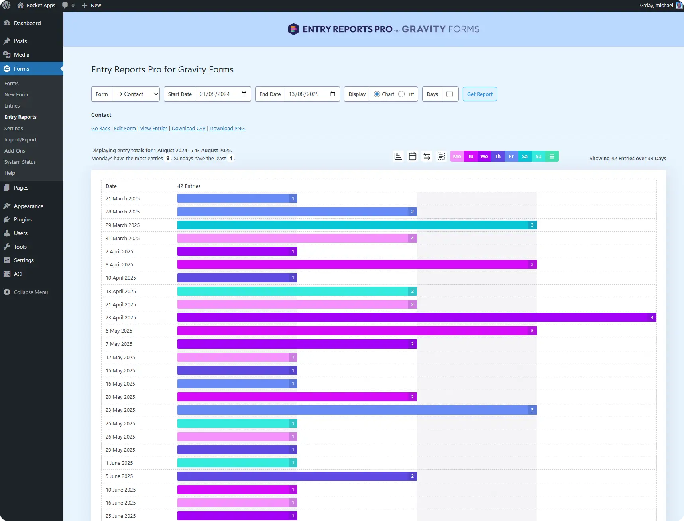Image resolution: width=684 pixels, height=521 pixels.
Task: Click the Media icon in sidebar
Action: (7, 55)
